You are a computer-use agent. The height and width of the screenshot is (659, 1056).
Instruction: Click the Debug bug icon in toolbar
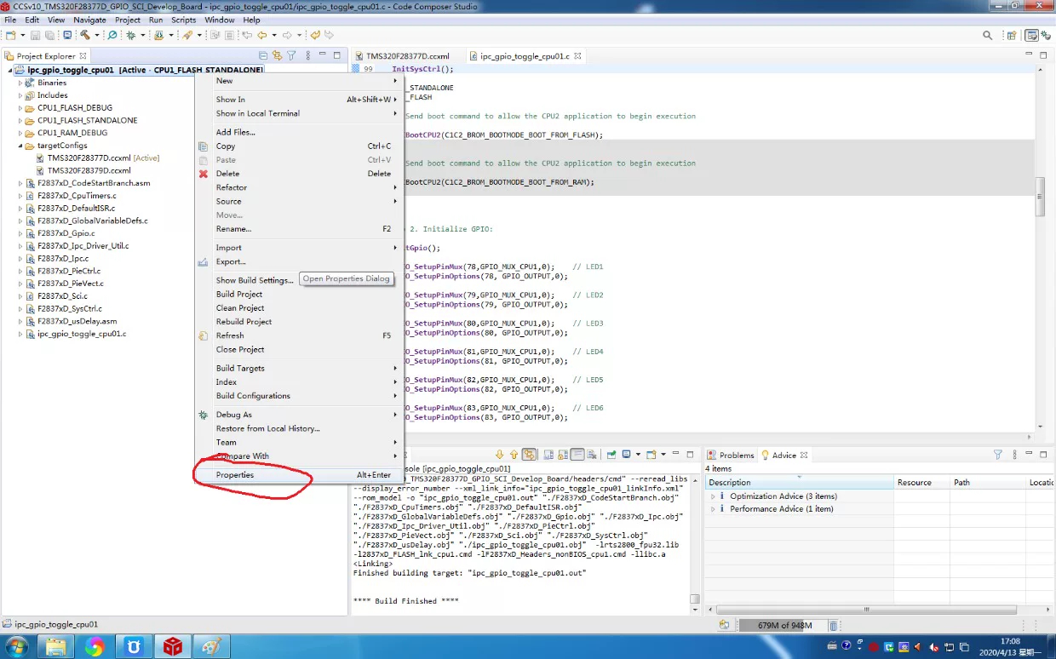coord(131,35)
